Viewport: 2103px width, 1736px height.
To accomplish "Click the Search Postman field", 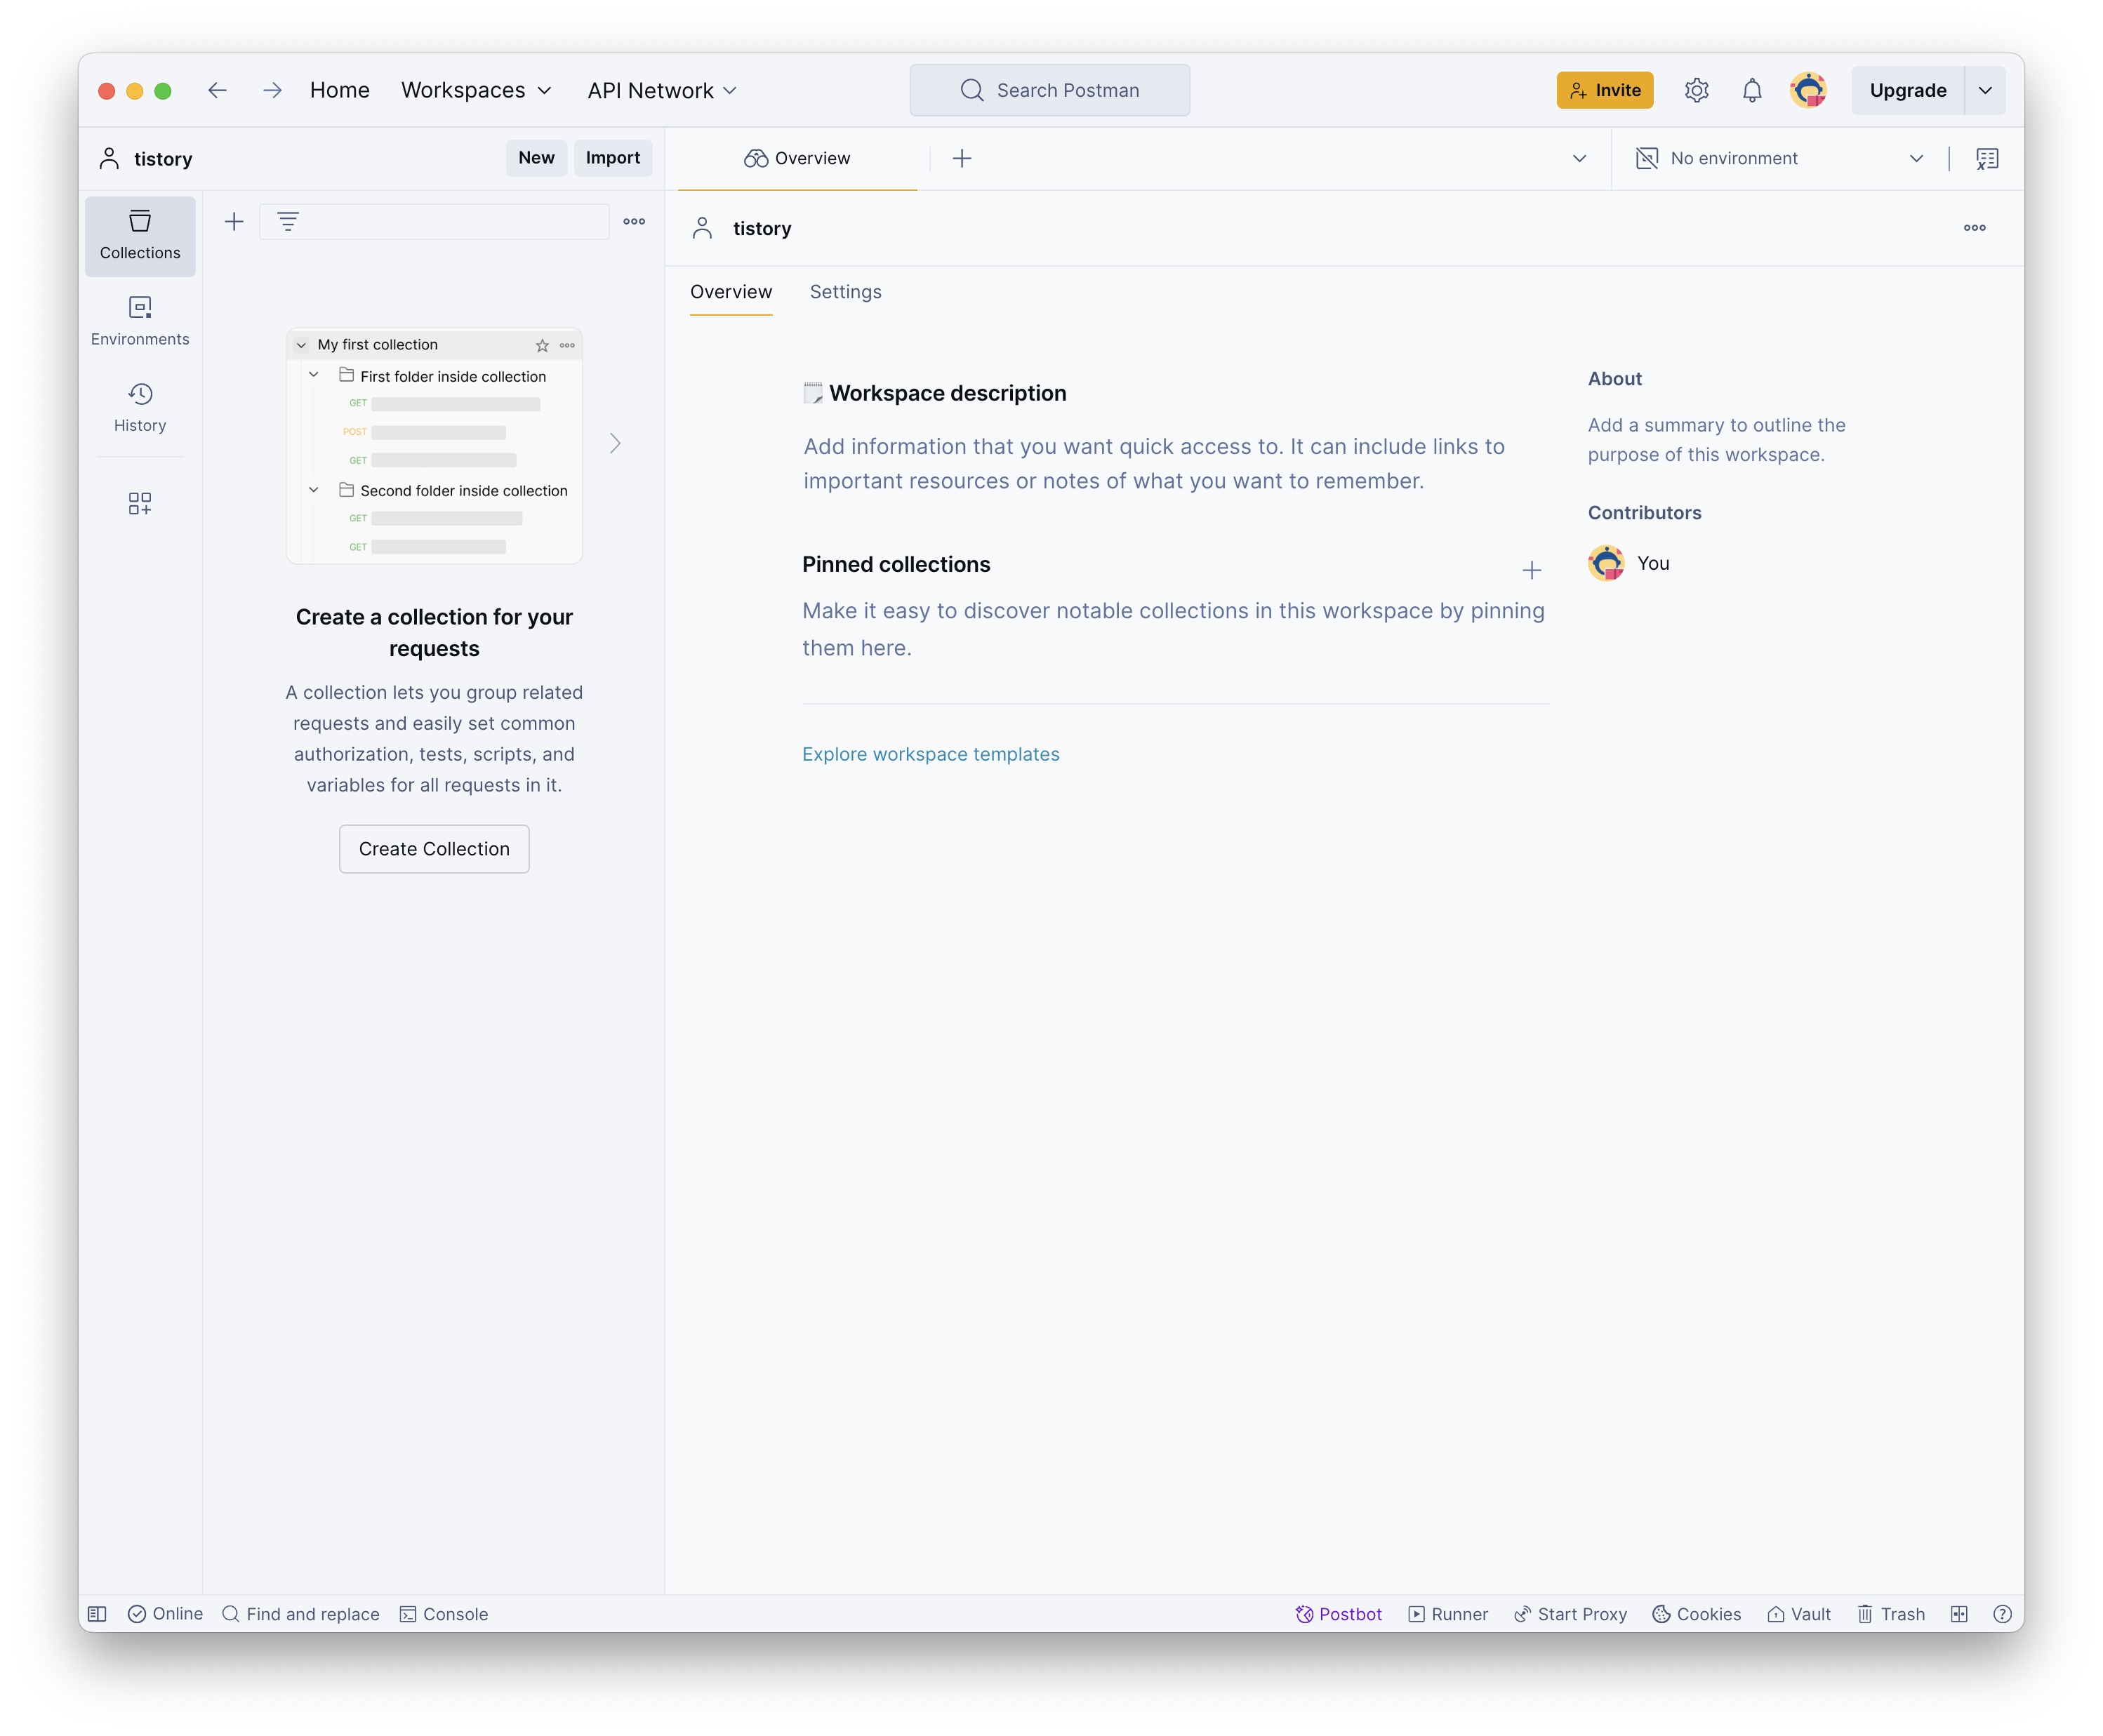I will tap(1049, 91).
